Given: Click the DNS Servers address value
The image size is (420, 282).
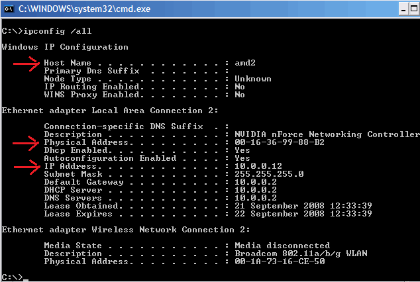Looking at the screenshot, I should click(256, 198).
